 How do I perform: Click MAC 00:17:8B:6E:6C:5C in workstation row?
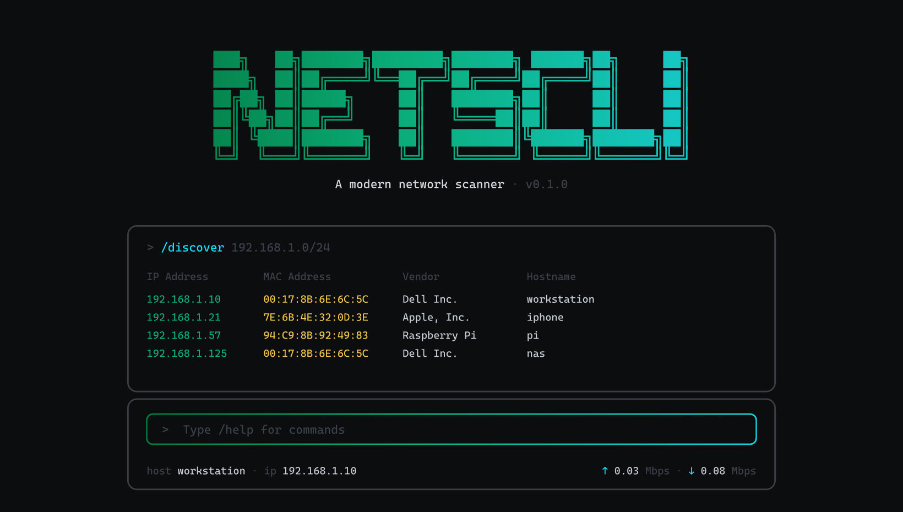pyautogui.click(x=316, y=299)
